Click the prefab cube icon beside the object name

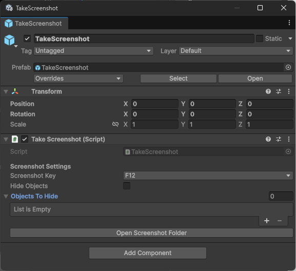coord(9,40)
